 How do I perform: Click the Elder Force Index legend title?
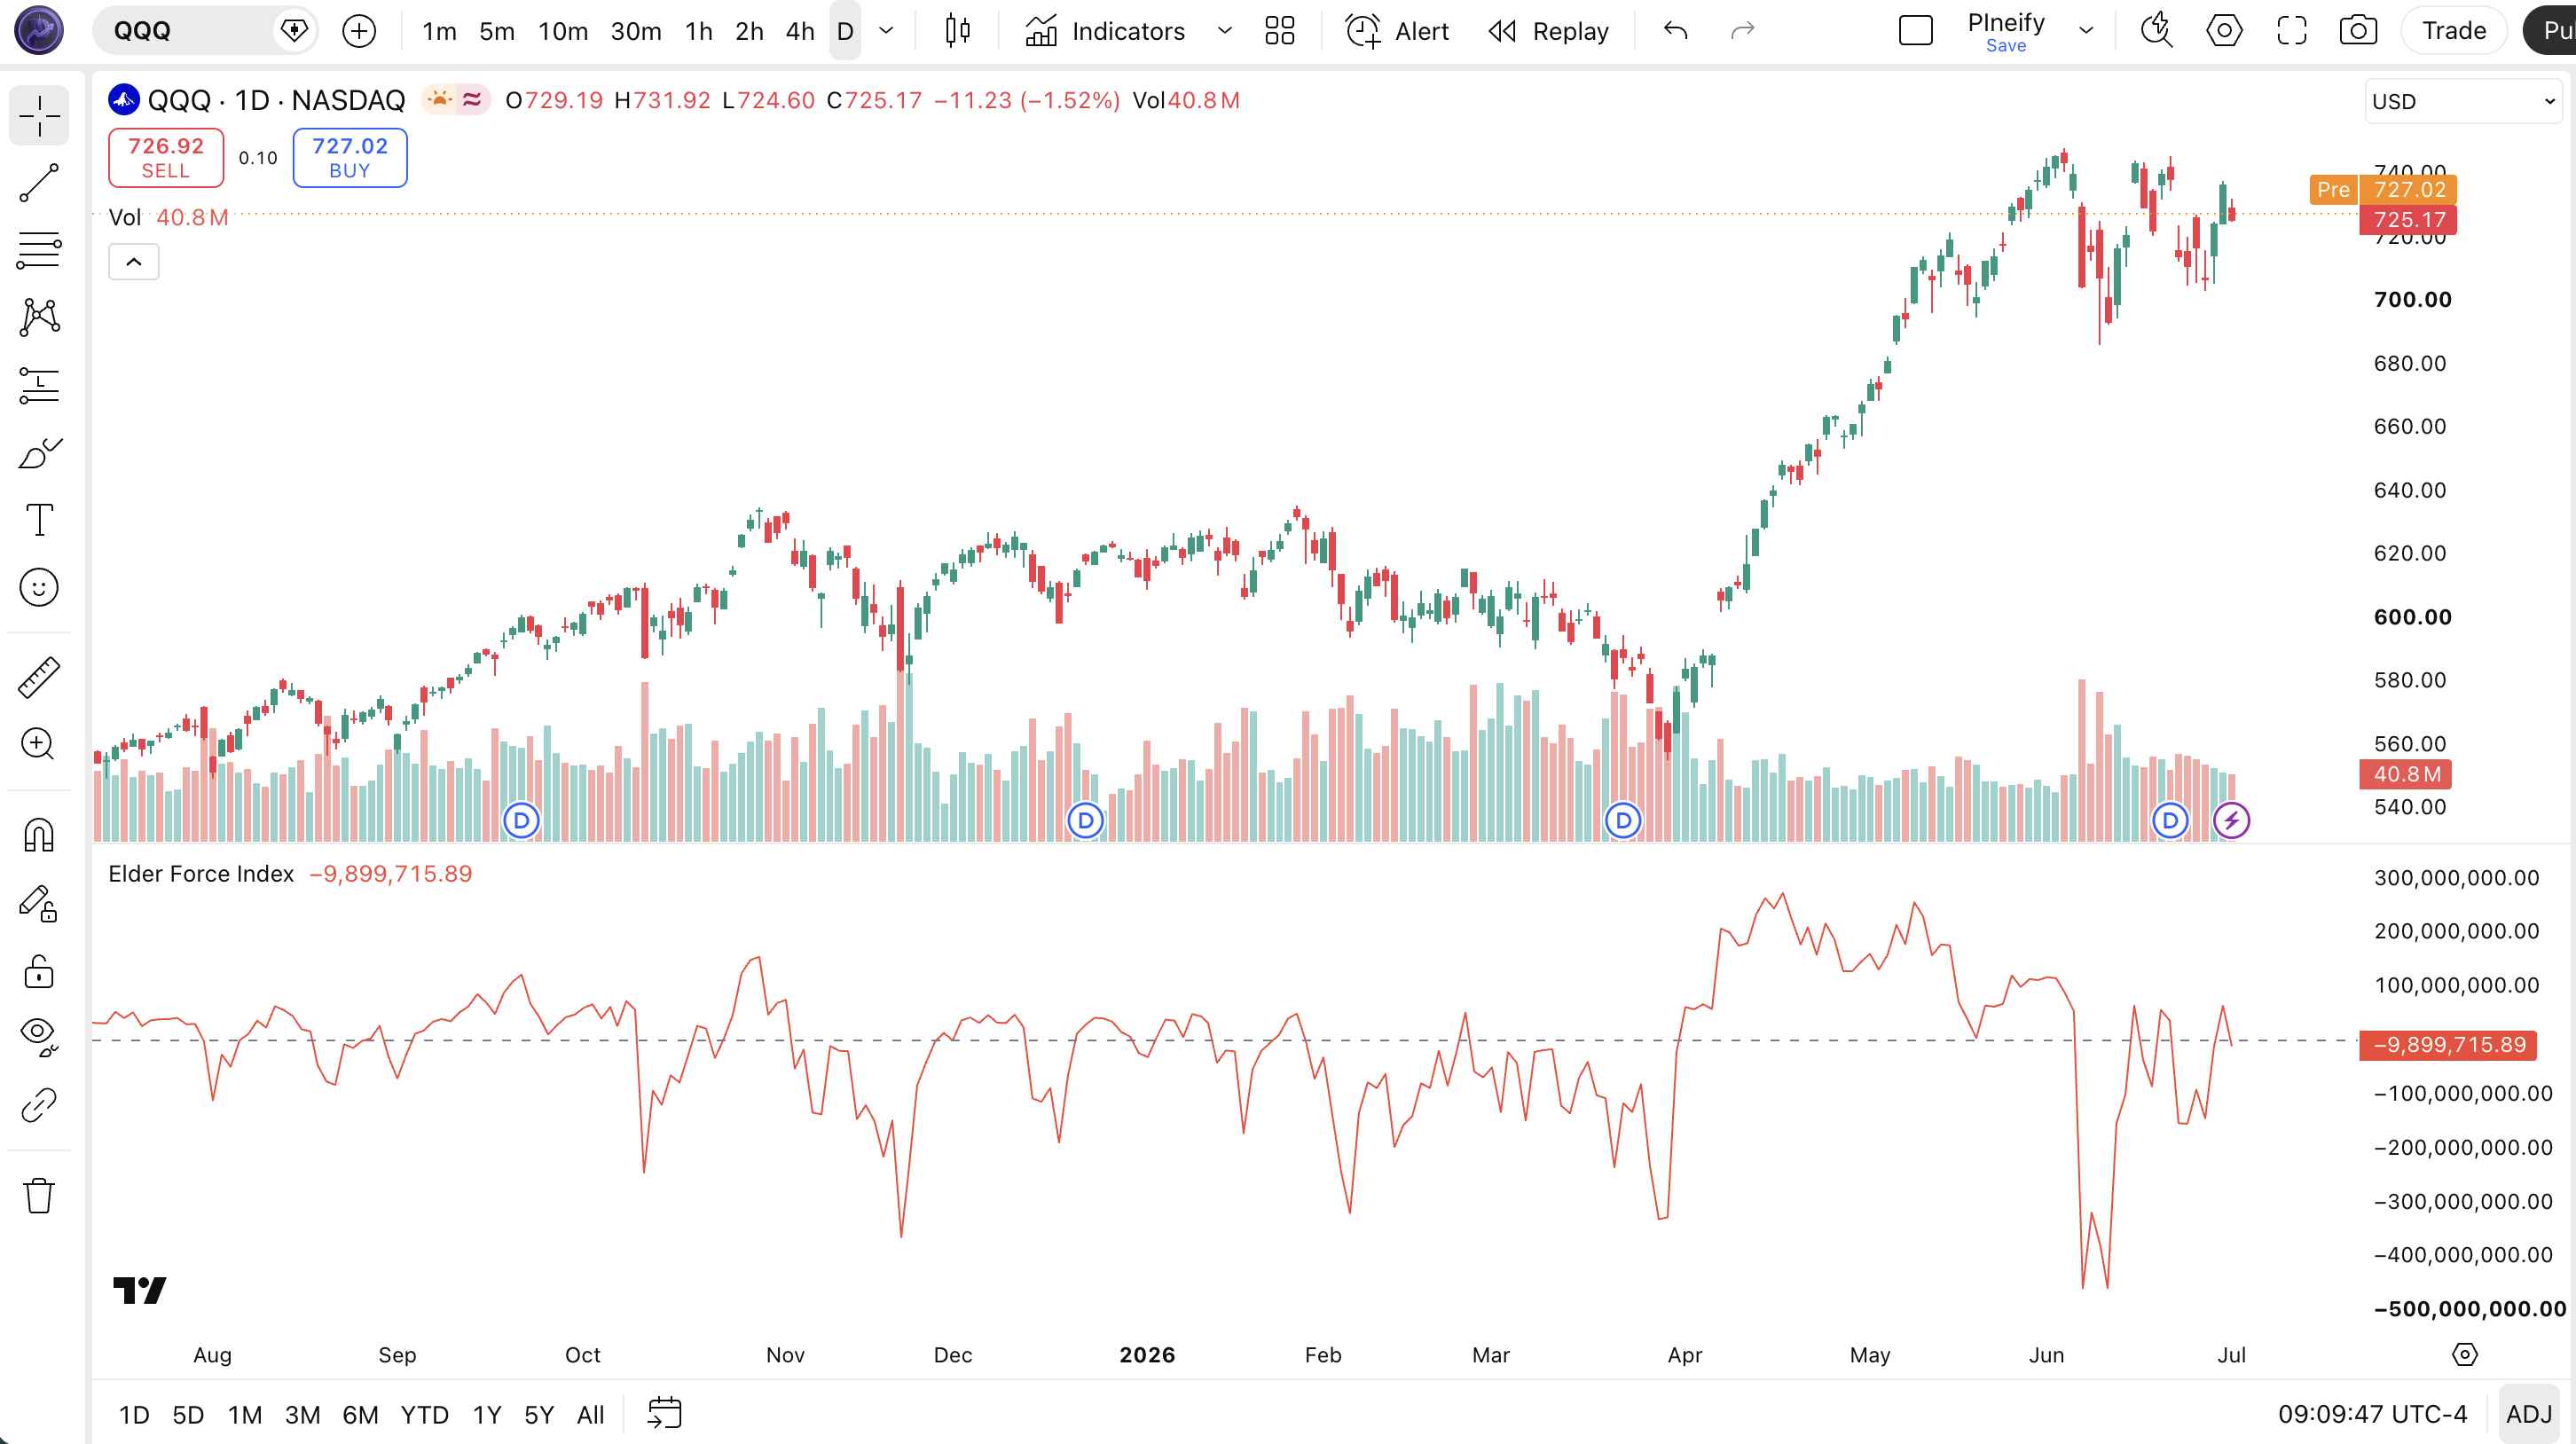pyautogui.click(x=201, y=874)
